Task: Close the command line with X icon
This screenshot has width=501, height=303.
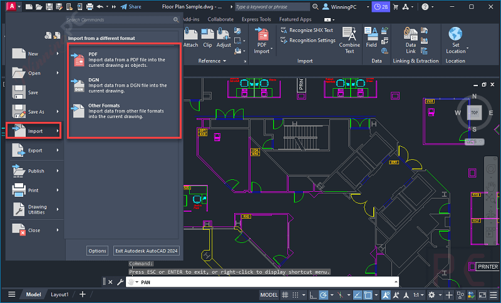Action: [x=110, y=282]
